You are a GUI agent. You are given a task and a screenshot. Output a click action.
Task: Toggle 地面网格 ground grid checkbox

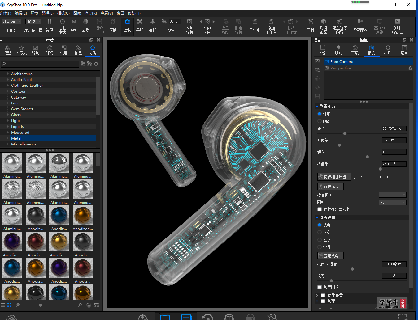(320, 287)
